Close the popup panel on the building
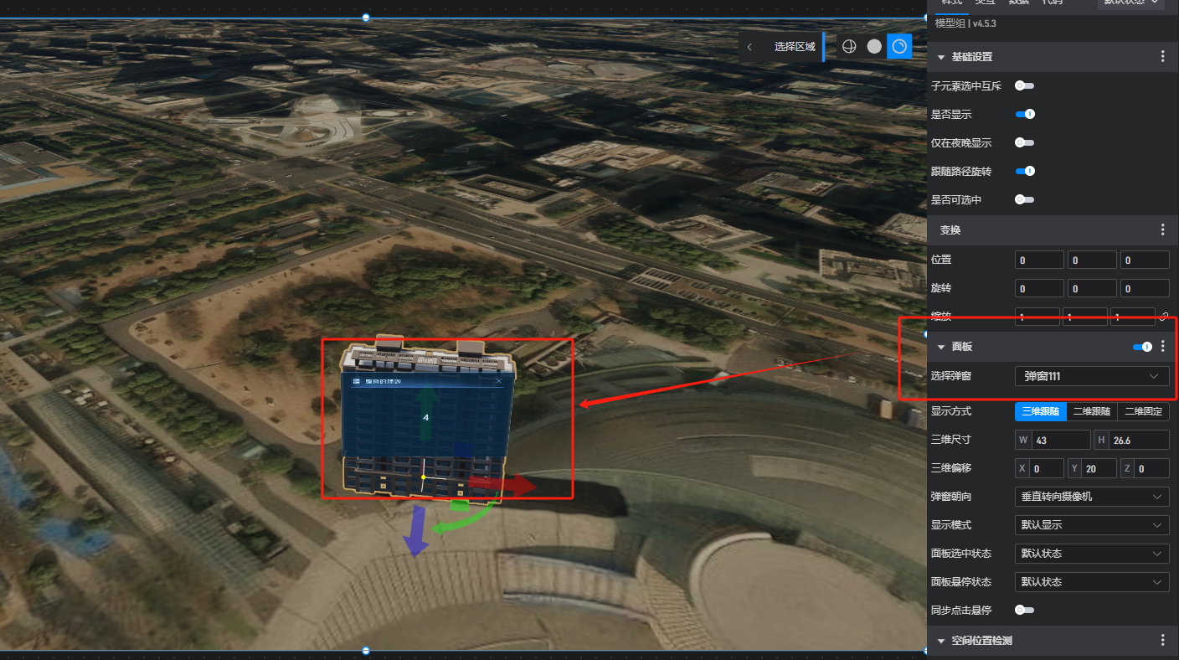 pos(499,382)
